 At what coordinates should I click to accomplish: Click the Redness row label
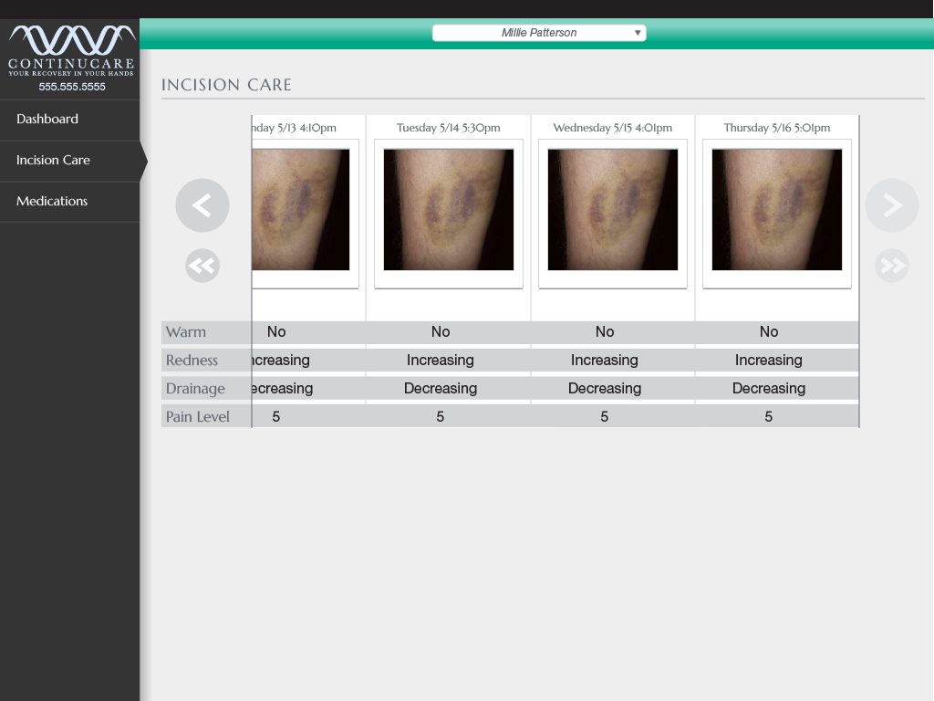pos(192,360)
